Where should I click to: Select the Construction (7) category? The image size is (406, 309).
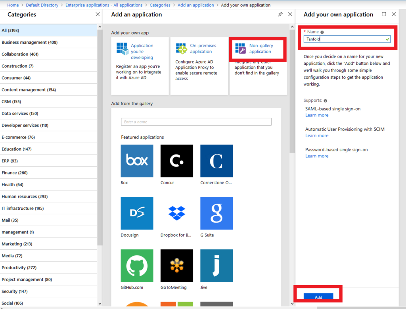click(x=48, y=66)
